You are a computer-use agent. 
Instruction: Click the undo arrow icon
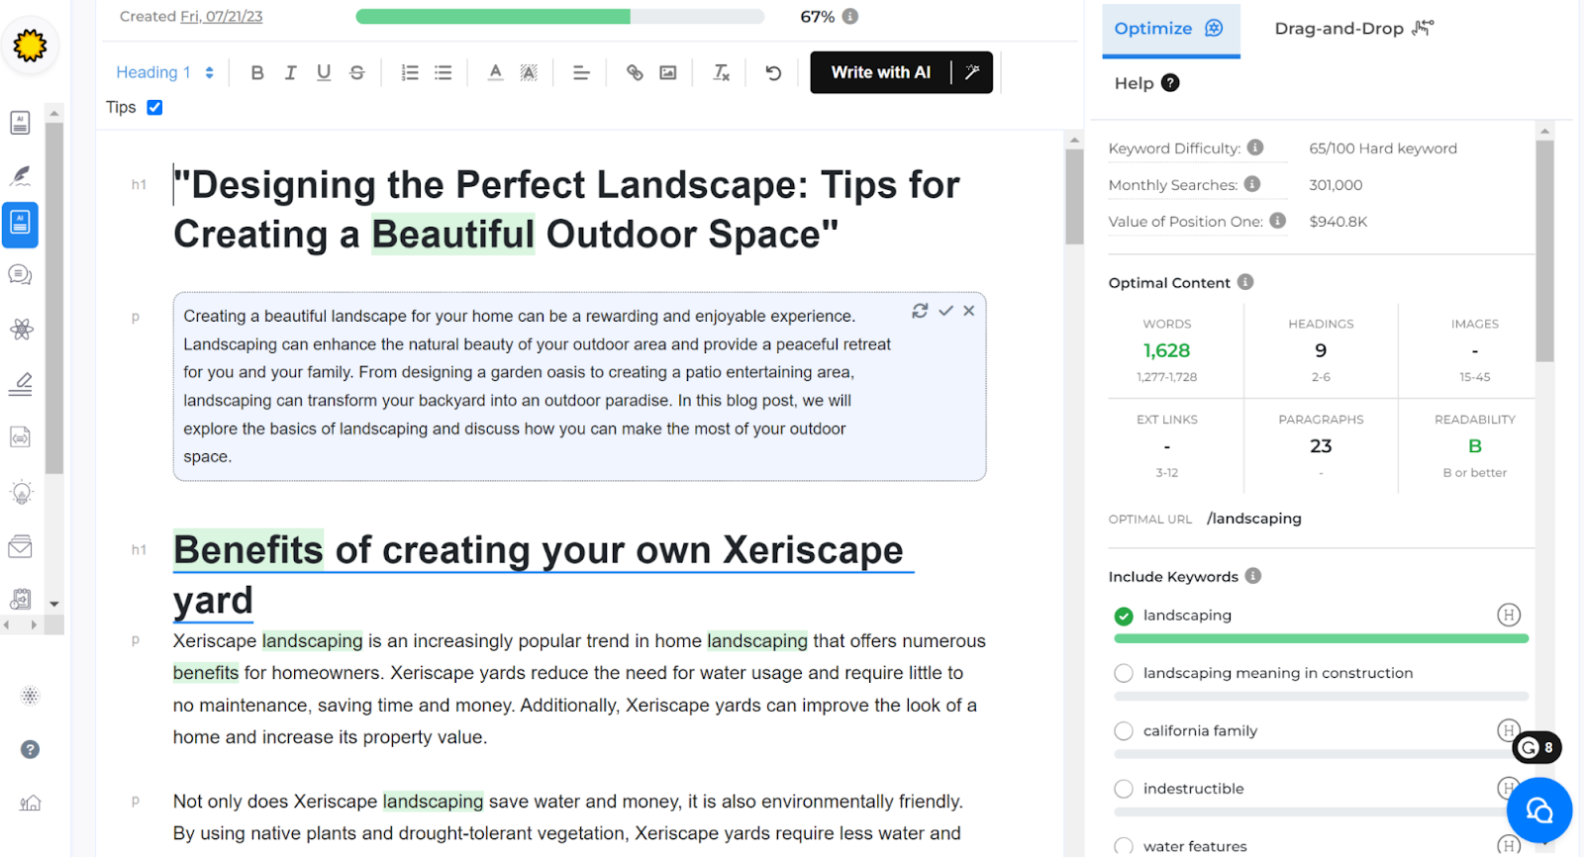pos(773,72)
